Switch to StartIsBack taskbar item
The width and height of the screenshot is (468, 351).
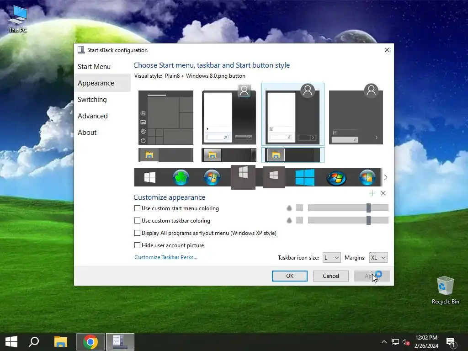pyautogui.click(x=120, y=342)
